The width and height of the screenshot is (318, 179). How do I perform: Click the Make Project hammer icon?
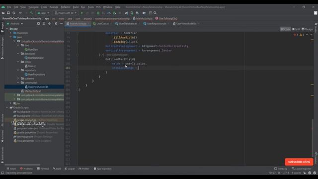(31, 13)
